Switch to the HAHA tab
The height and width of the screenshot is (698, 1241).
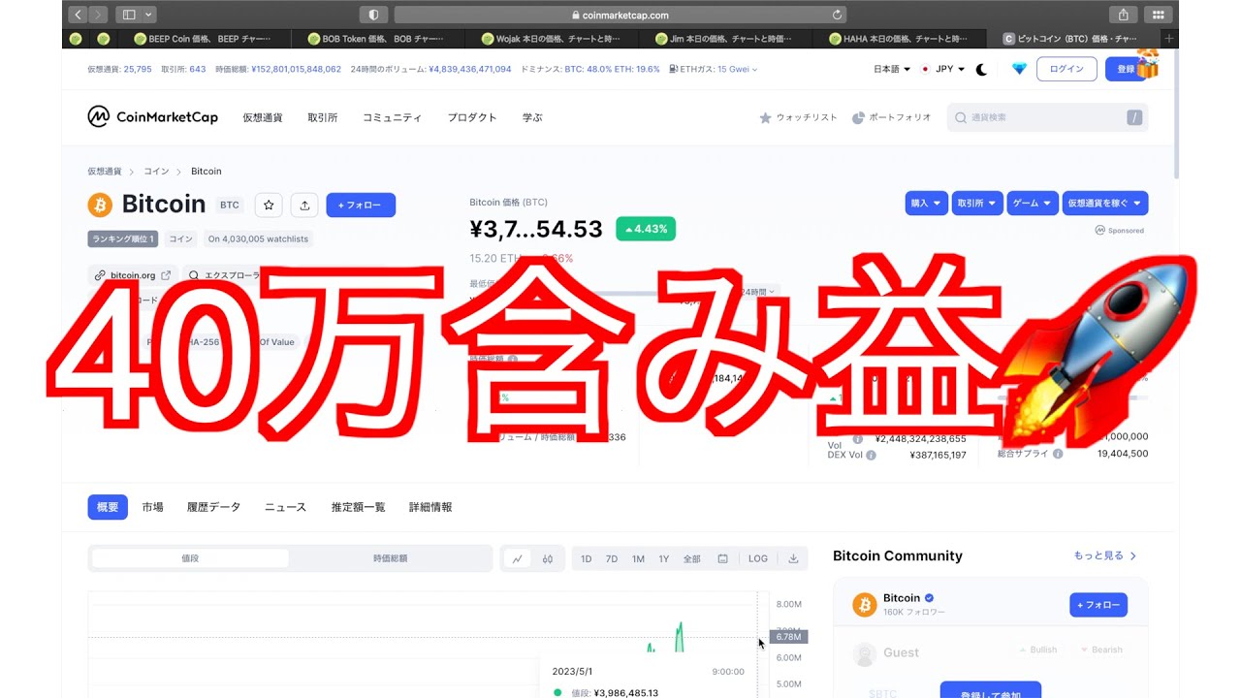pyautogui.click(x=898, y=39)
